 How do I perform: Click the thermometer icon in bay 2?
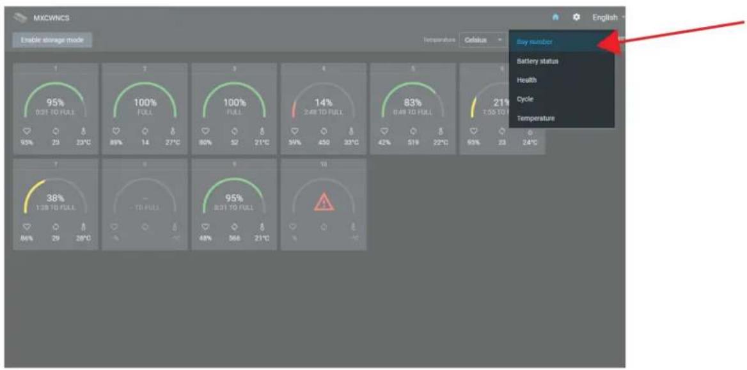tap(173, 130)
